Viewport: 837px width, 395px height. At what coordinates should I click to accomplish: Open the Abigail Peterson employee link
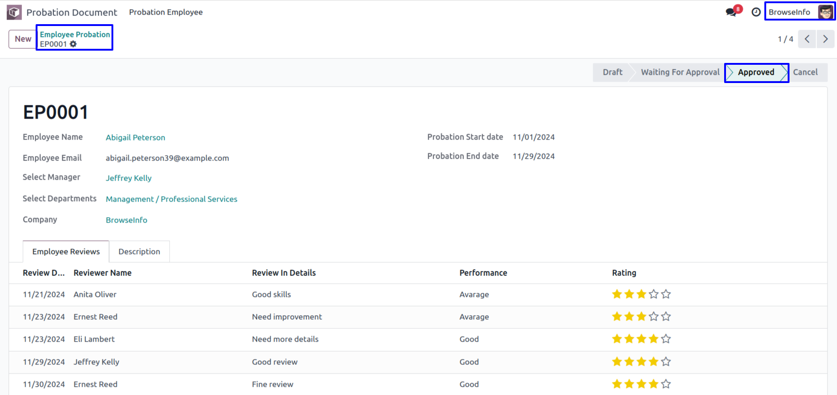pyautogui.click(x=136, y=137)
